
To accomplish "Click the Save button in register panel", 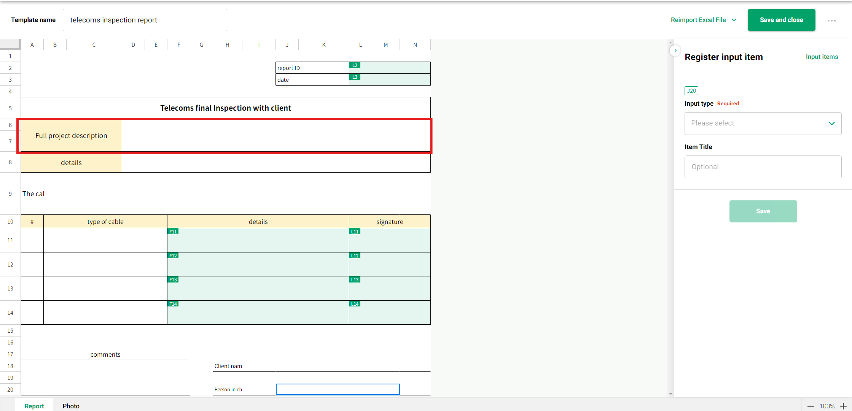I will pos(763,211).
